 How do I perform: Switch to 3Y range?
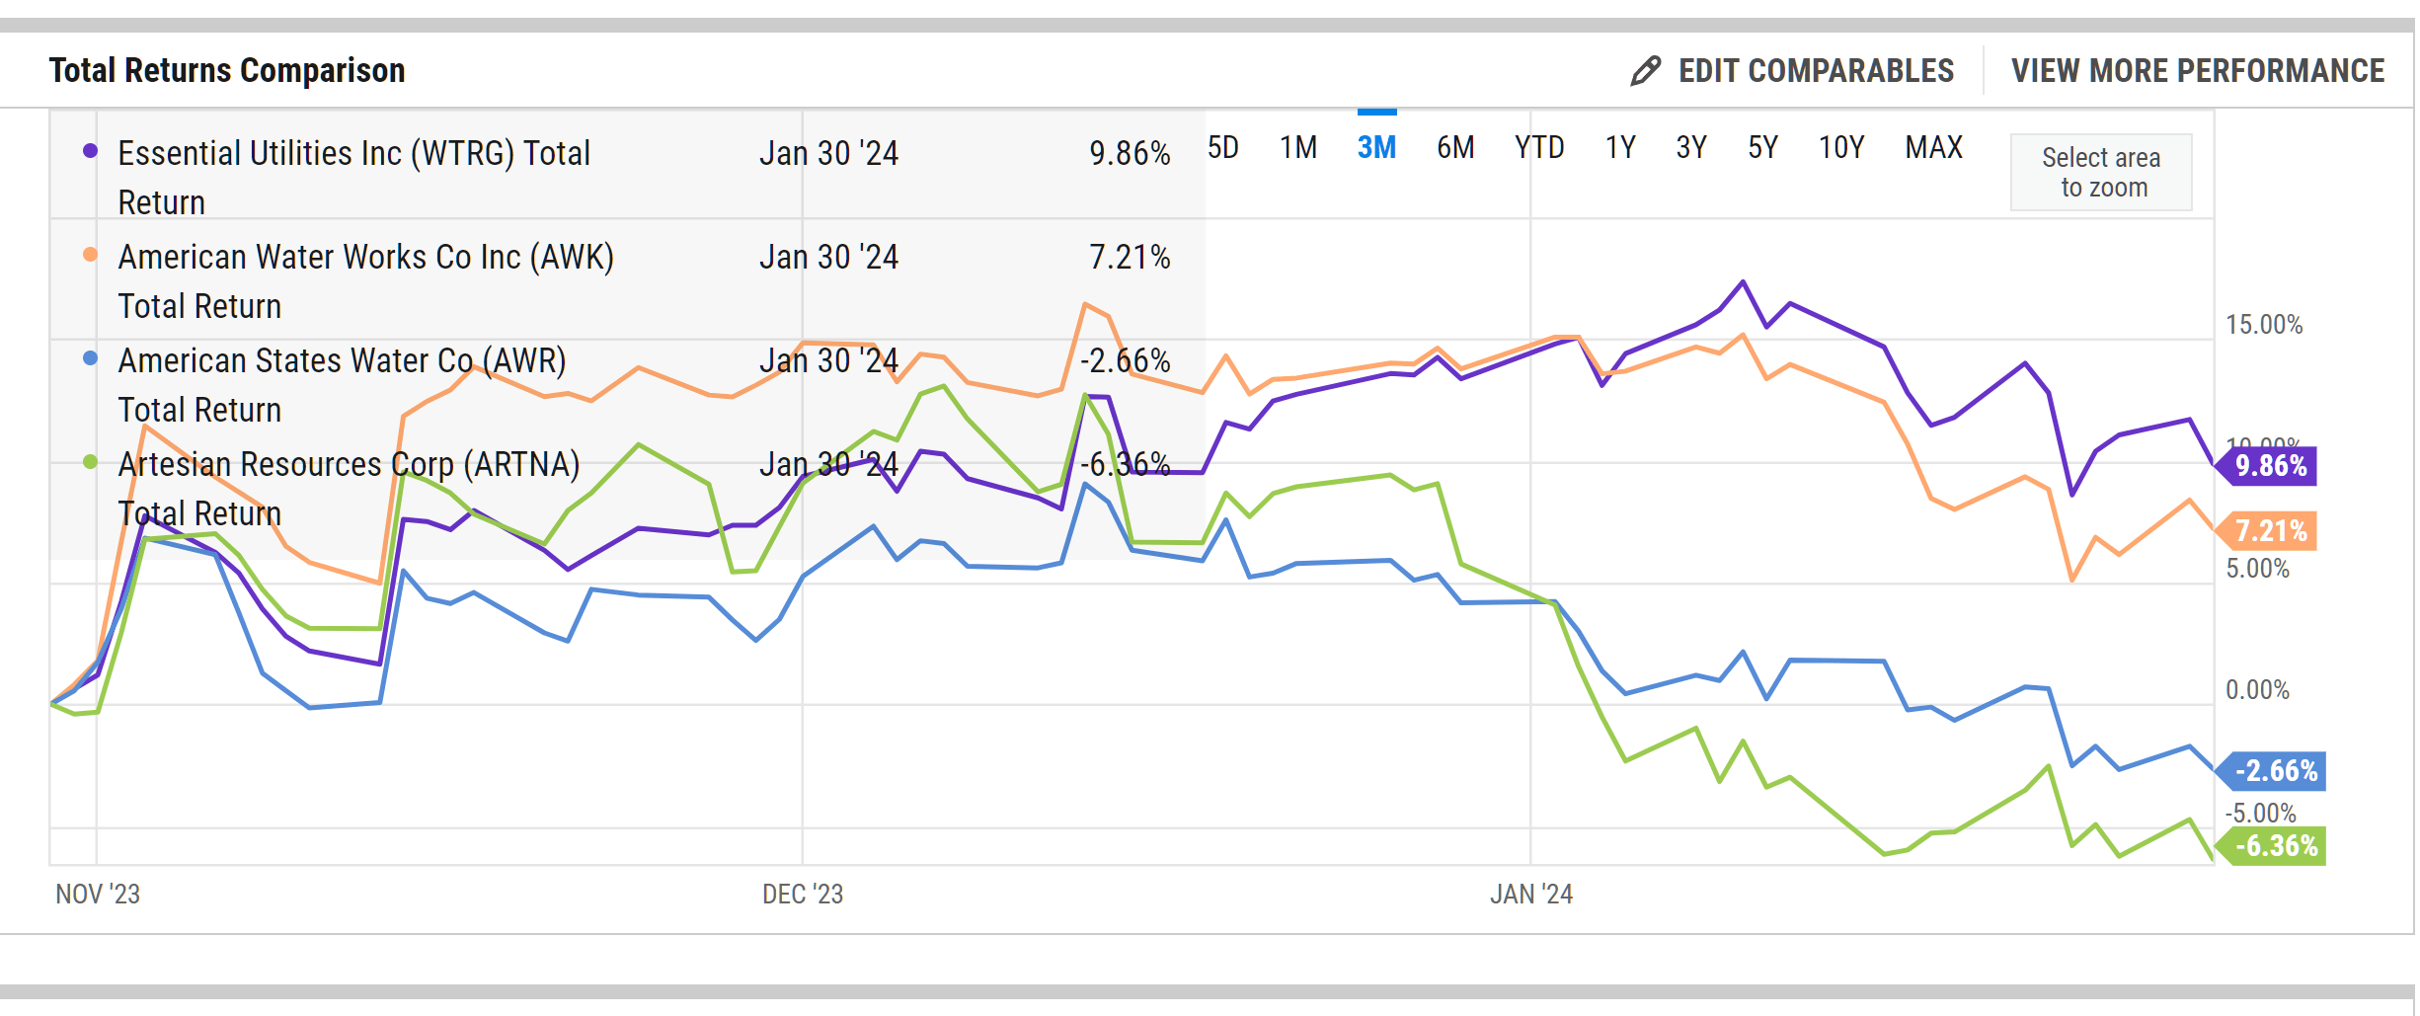[x=1691, y=148]
